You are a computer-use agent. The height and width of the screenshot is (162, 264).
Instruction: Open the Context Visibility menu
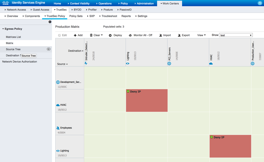[x=78, y=3]
